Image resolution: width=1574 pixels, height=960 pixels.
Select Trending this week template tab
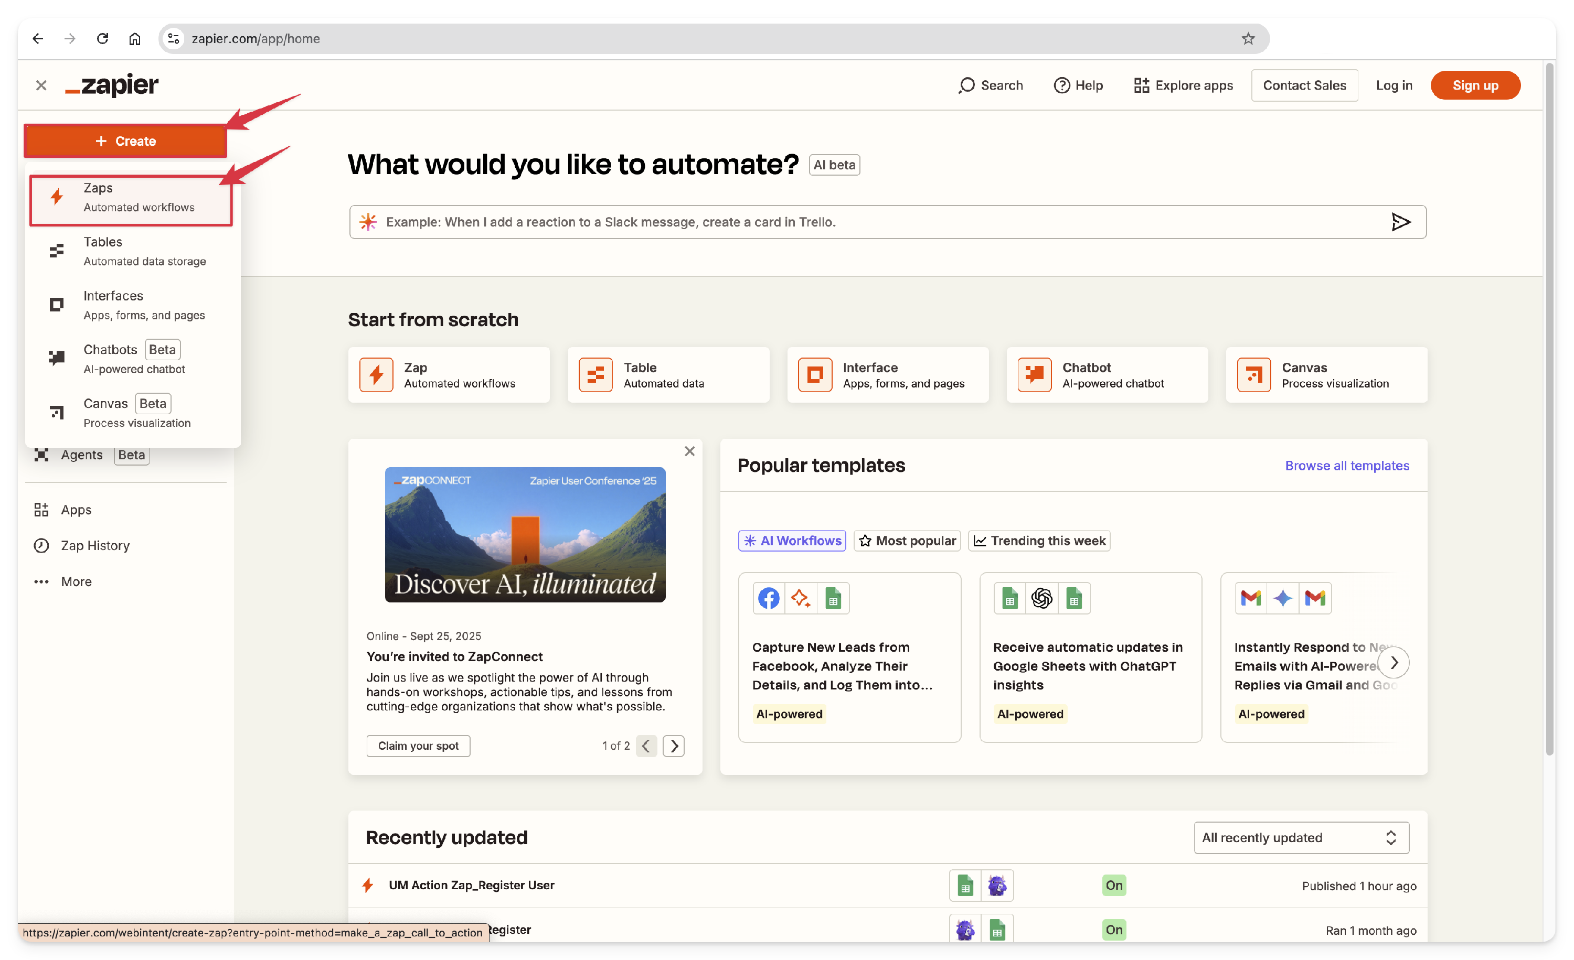[x=1039, y=541]
